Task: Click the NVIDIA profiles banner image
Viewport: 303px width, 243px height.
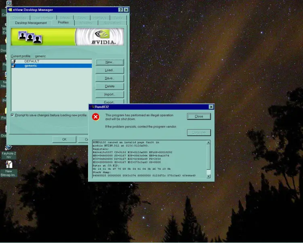Action: (x=67, y=37)
